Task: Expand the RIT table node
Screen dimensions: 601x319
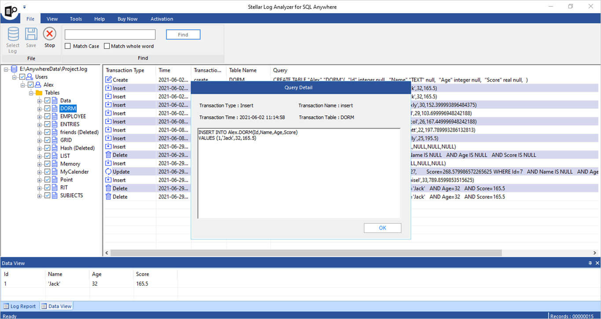Action: point(40,187)
